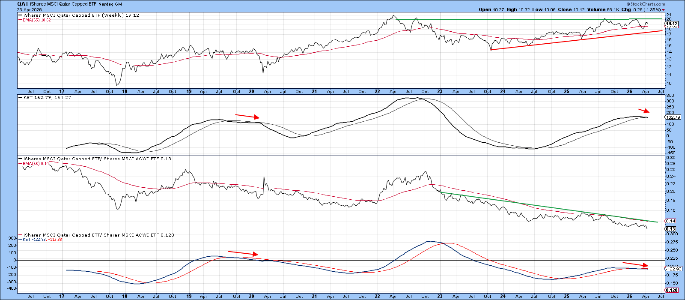Click the red line swatch beside EMA(65) 0.14

[20, 163]
